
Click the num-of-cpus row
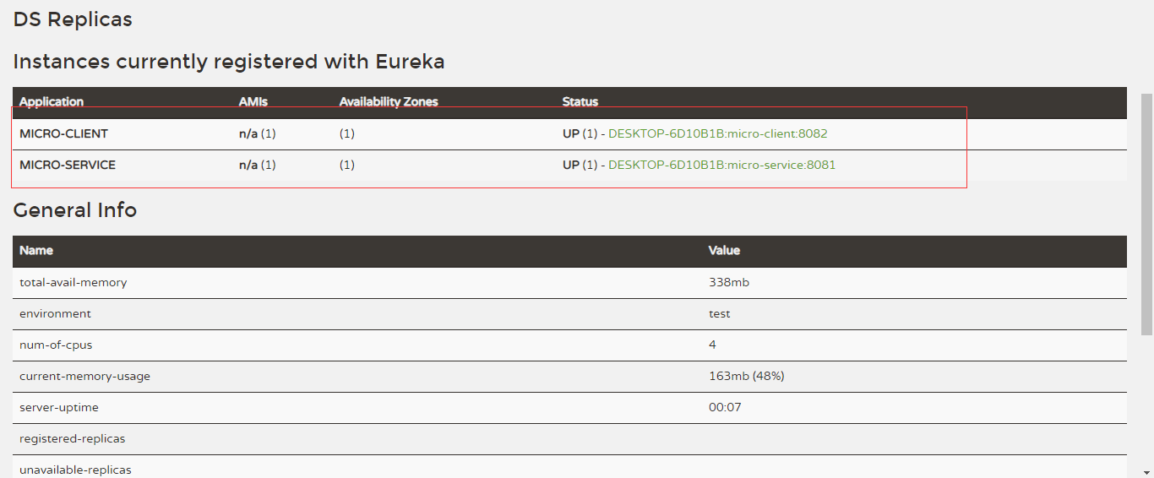coord(569,345)
